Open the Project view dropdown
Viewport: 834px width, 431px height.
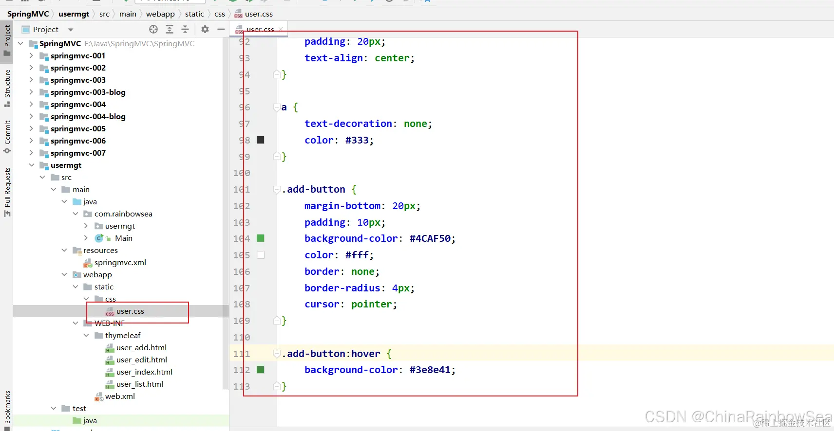[71, 30]
